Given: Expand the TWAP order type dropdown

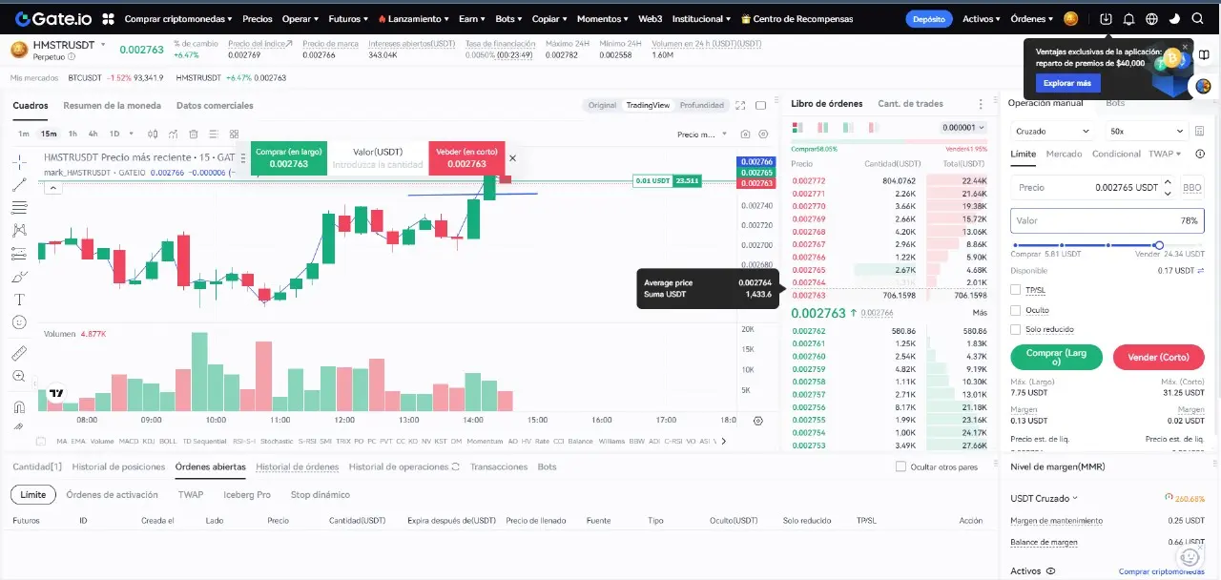Looking at the screenshot, I should pyautogui.click(x=1165, y=154).
